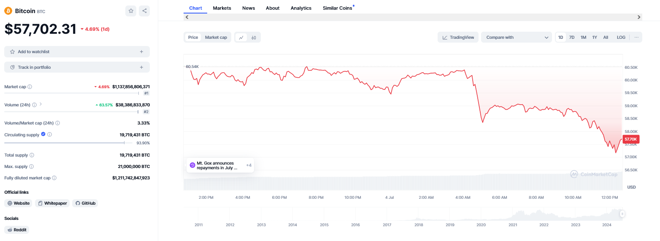Viewport: 660px width, 241px height.
Task: Switch chart to Market cap
Action: 216,38
